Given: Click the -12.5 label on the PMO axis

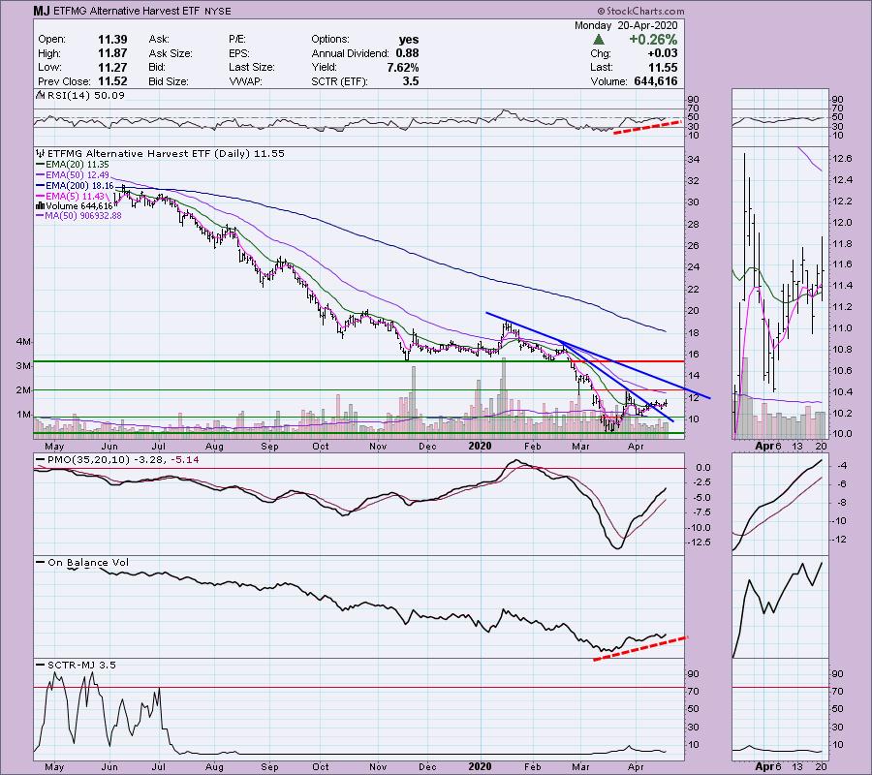Looking at the screenshot, I should click(700, 542).
